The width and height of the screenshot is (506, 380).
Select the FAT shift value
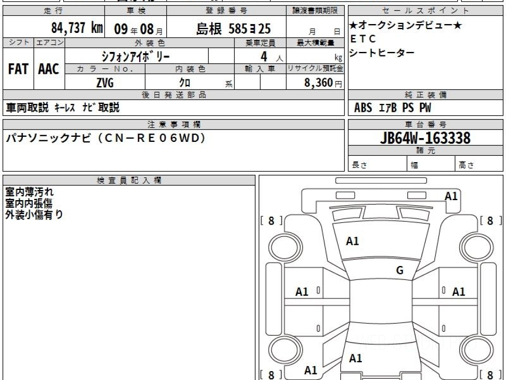(x=18, y=69)
